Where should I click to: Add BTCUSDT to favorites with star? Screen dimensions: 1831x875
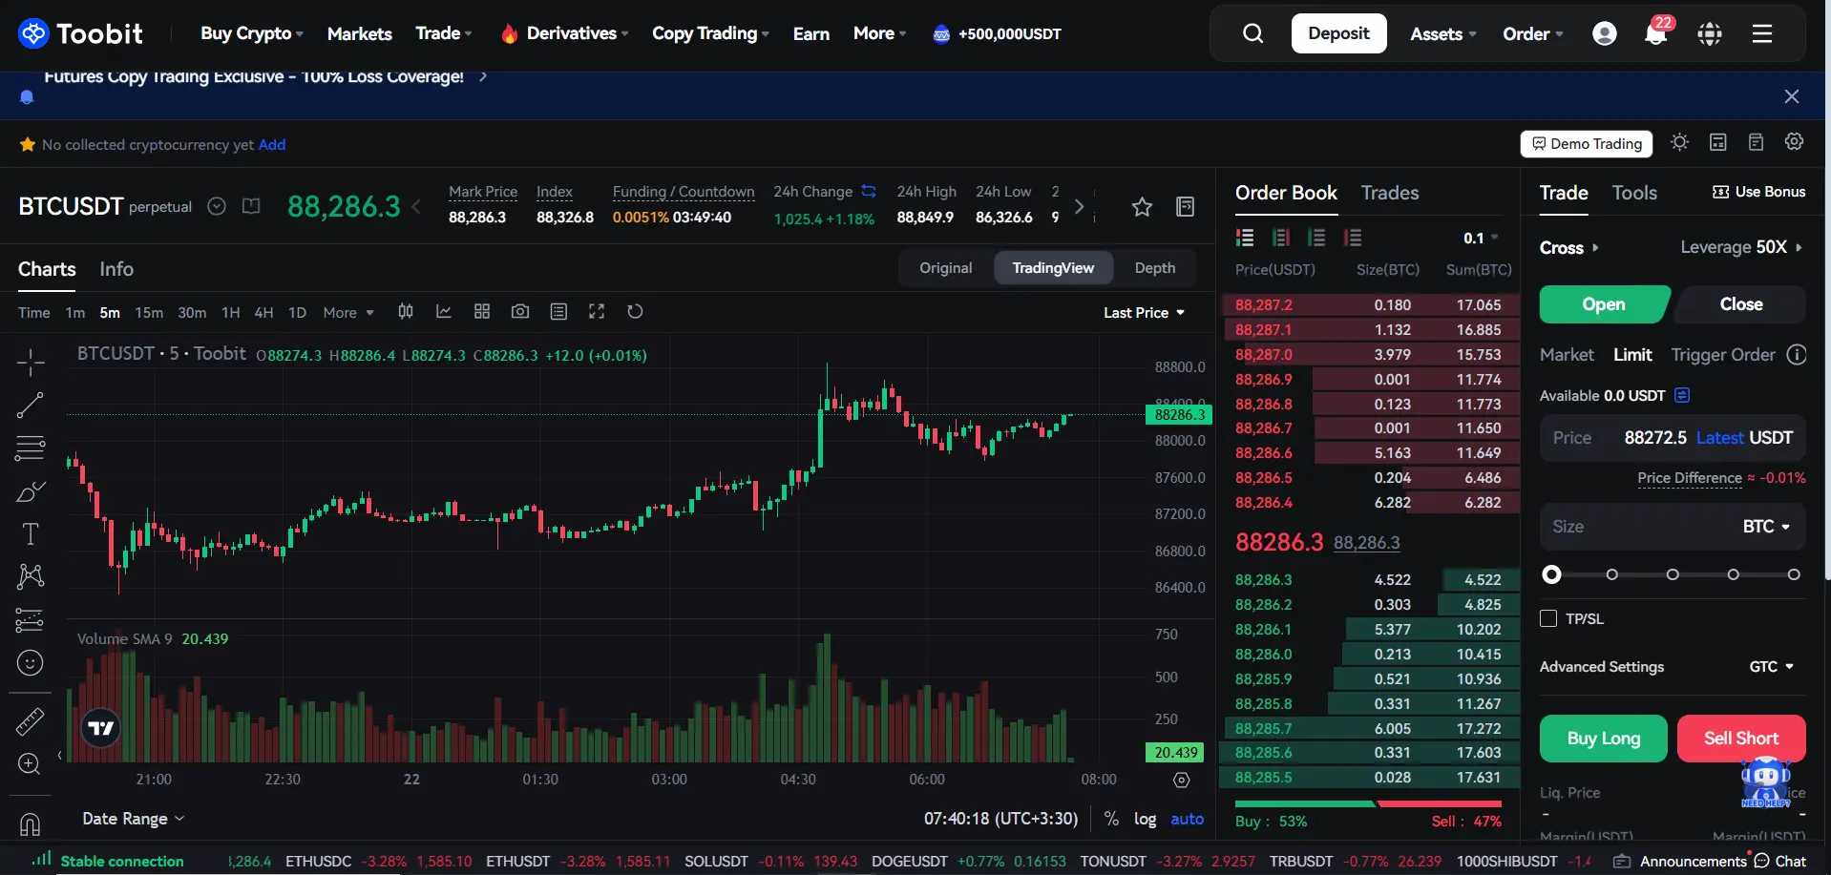[x=1142, y=207]
